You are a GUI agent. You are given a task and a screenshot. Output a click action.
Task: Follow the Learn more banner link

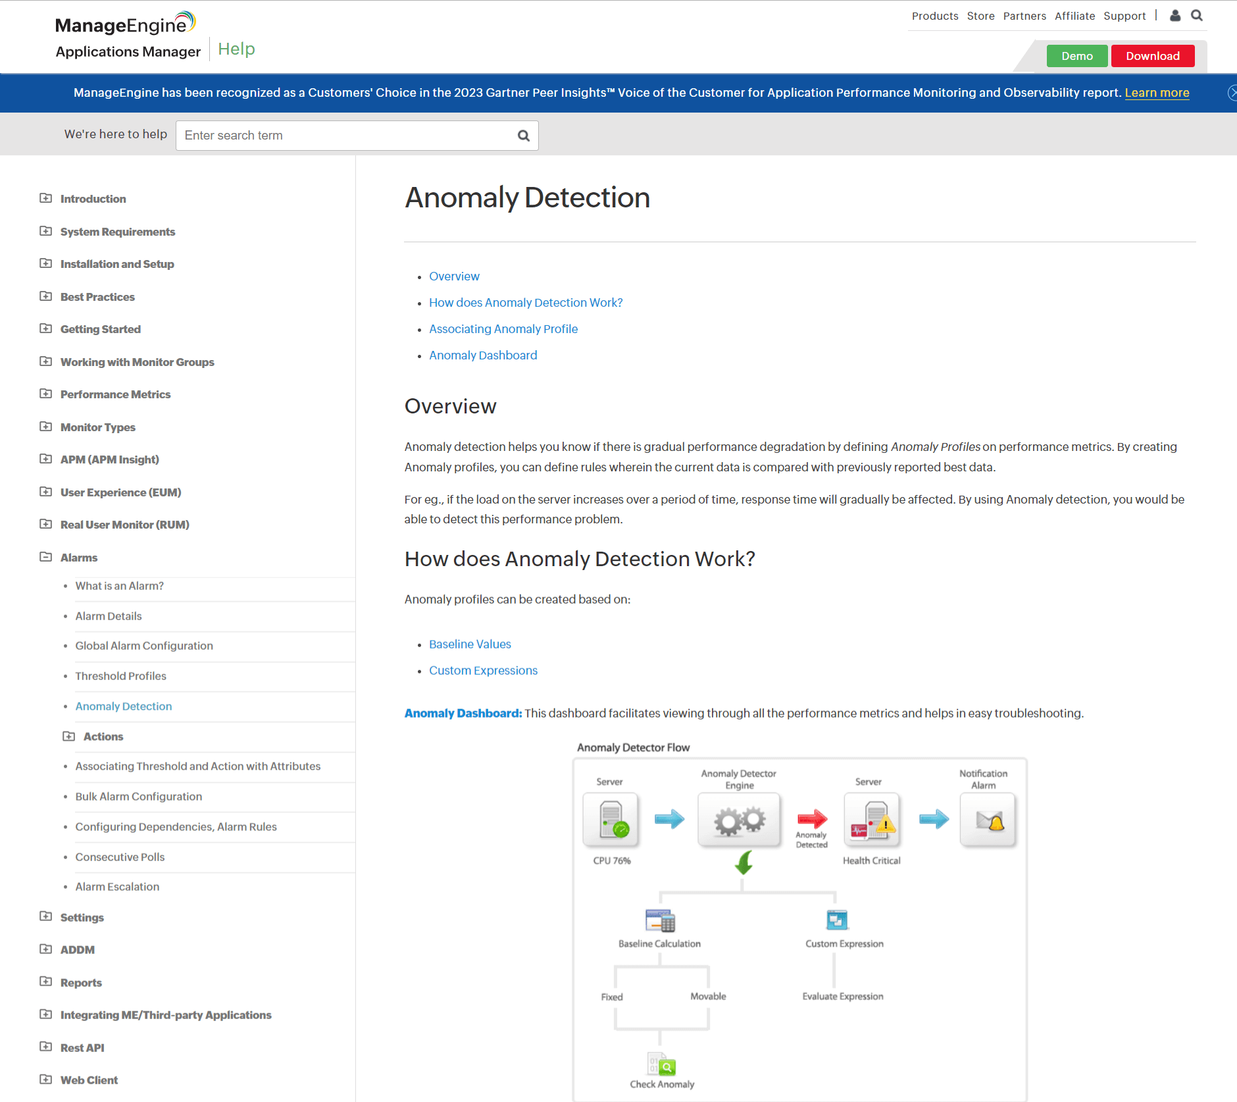tap(1157, 93)
